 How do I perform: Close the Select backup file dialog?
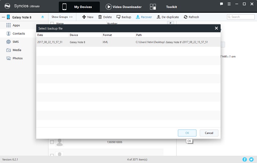pyautogui.click(x=216, y=28)
